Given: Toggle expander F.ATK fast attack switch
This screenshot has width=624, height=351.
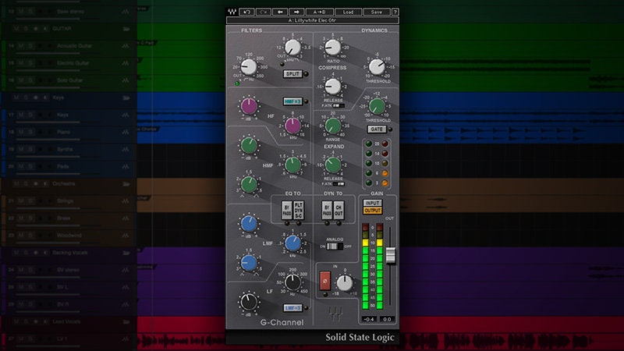Looking at the screenshot, I should [x=339, y=184].
